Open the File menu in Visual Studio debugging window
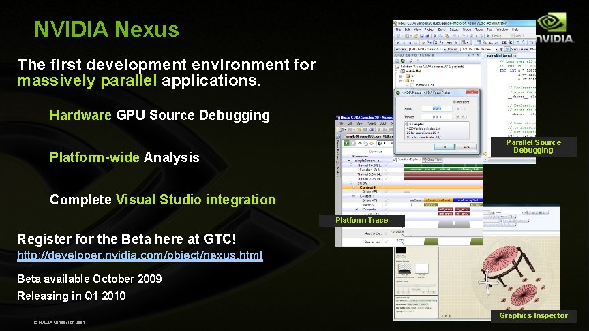This screenshot has height=331, width=589. (399, 29)
